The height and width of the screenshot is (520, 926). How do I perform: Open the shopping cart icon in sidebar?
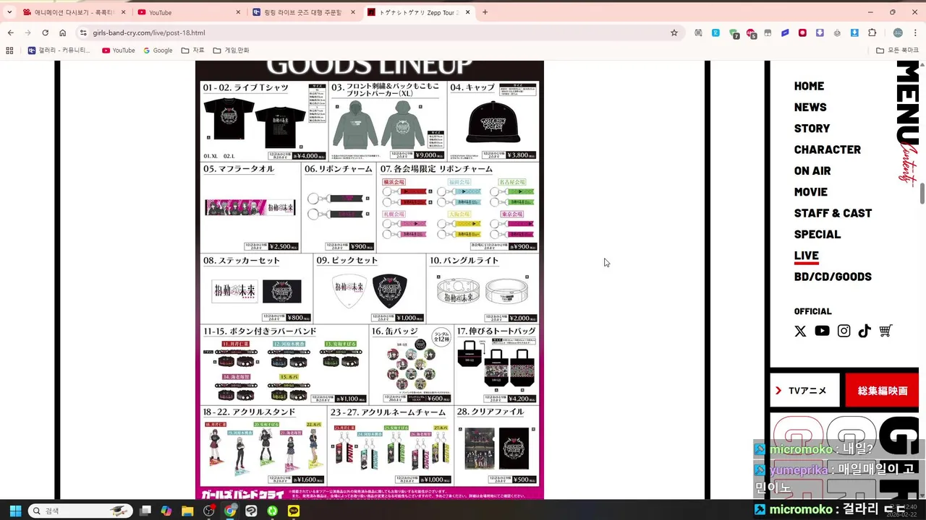tap(885, 331)
